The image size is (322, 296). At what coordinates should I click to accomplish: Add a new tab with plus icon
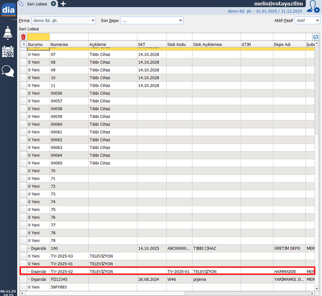pos(63,4)
